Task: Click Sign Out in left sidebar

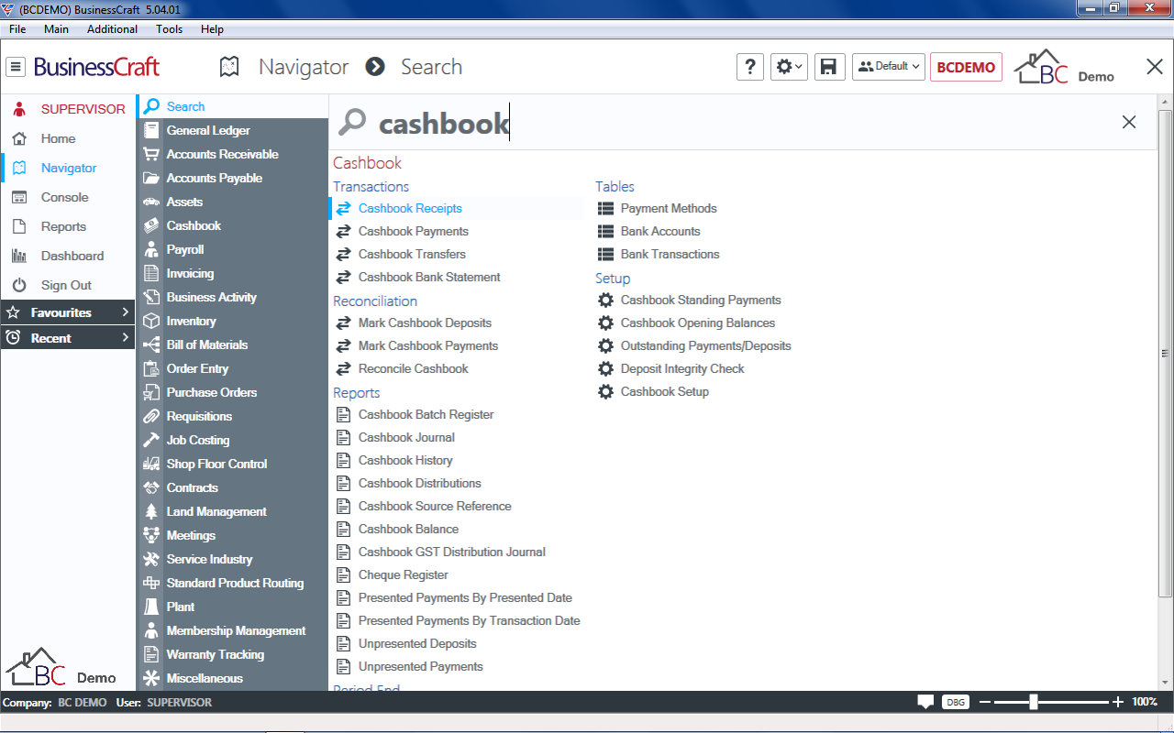Action: (68, 285)
